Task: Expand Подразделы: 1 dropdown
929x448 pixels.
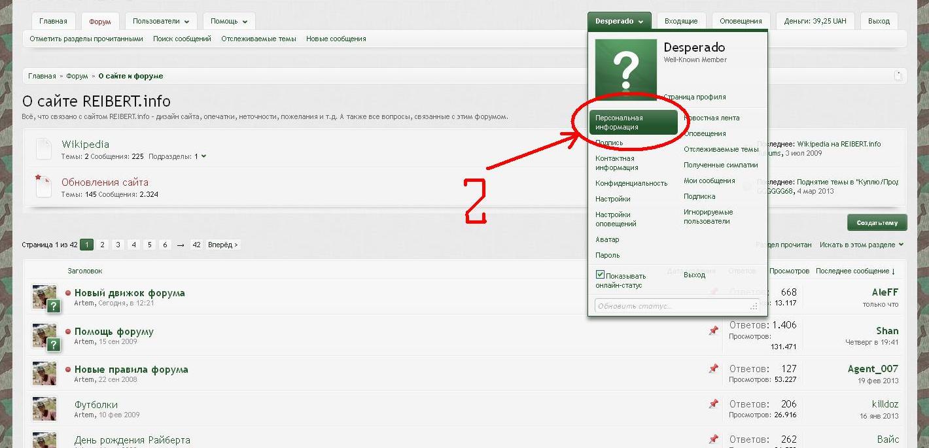Action: (177, 156)
